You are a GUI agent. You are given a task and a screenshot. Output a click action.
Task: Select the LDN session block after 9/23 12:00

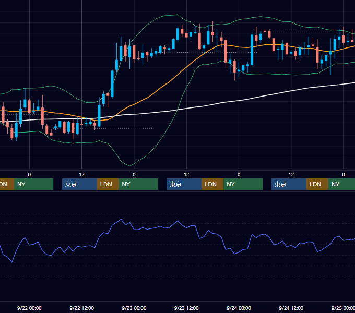pos(212,184)
